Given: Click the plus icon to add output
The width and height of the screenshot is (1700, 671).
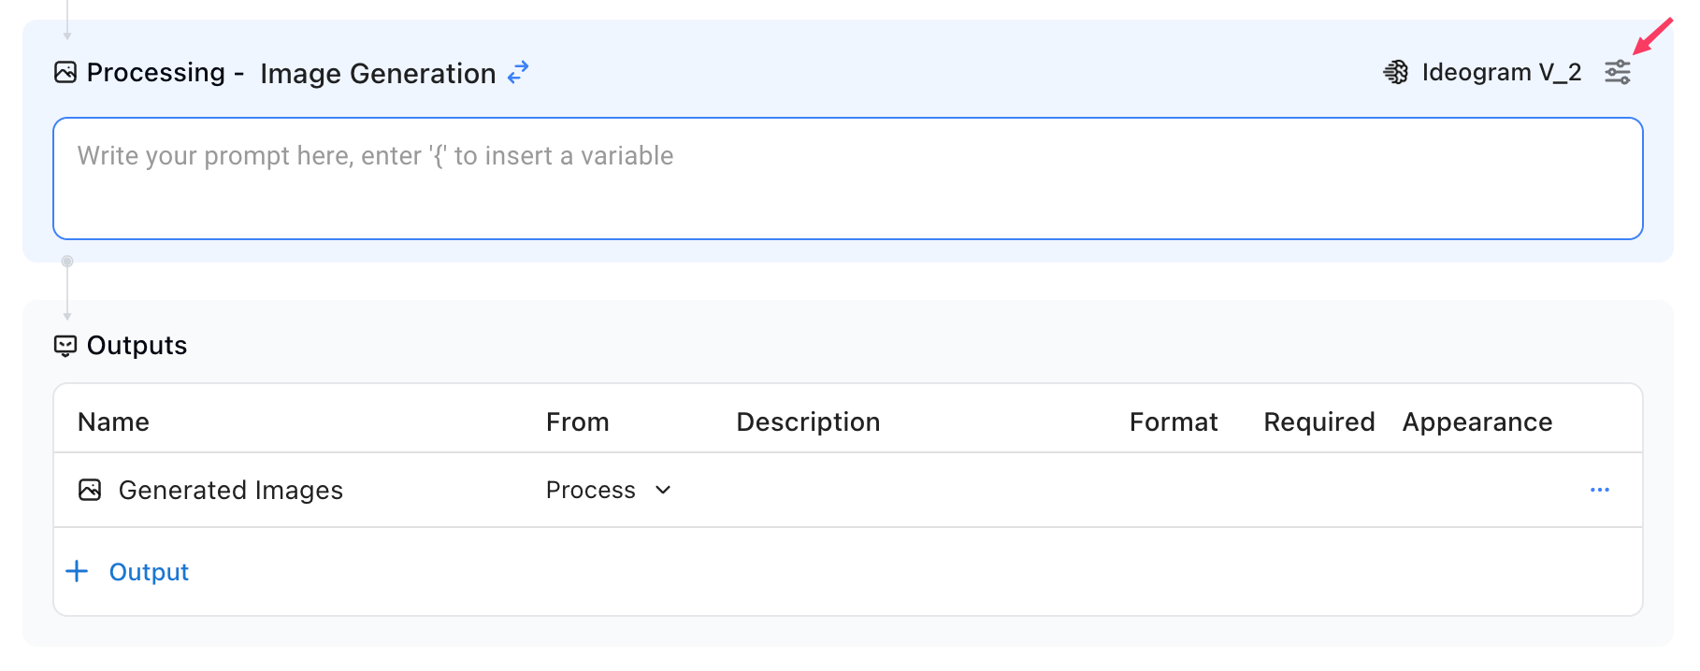Looking at the screenshot, I should [77, 571].
